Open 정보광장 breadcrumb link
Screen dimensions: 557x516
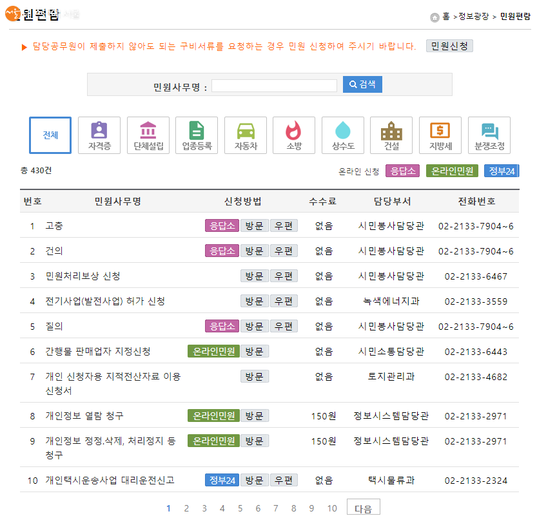click(x=474, y=17)
